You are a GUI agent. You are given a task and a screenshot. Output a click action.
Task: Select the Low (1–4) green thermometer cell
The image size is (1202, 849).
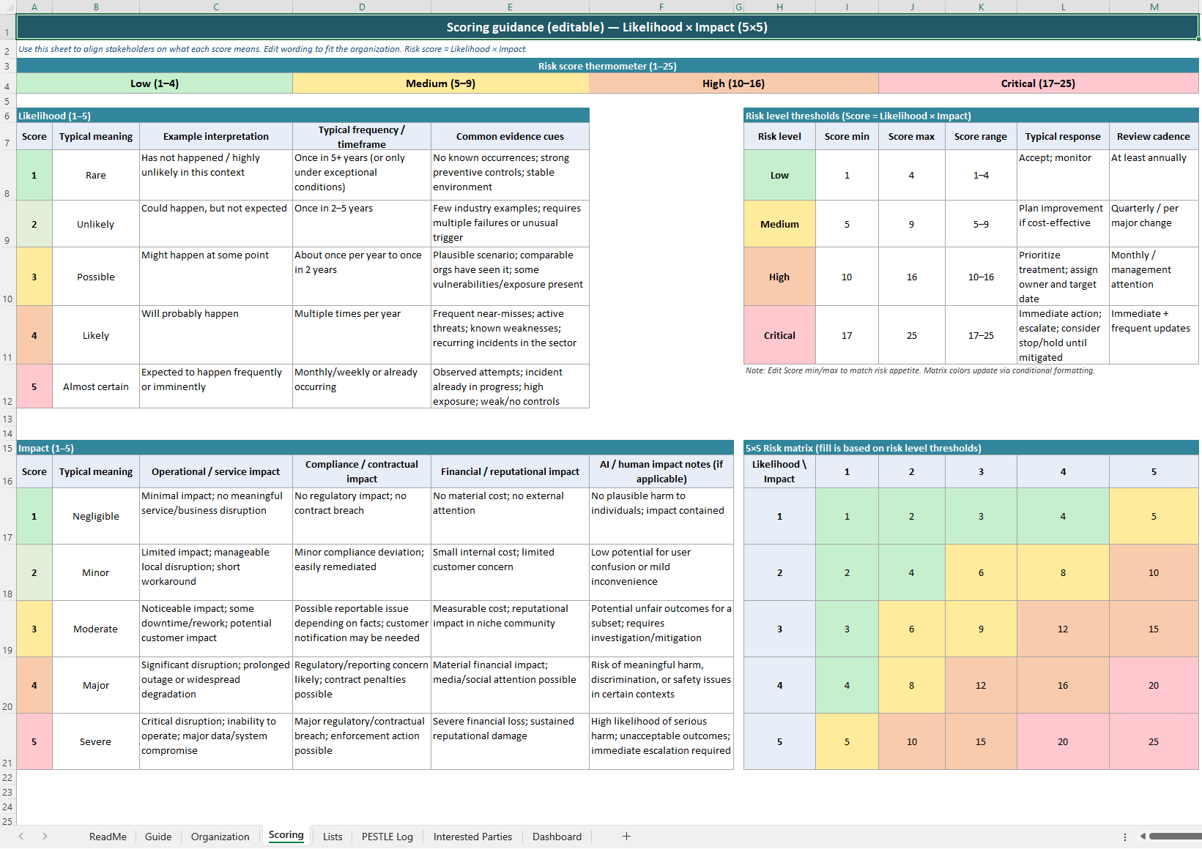(155, 83)
